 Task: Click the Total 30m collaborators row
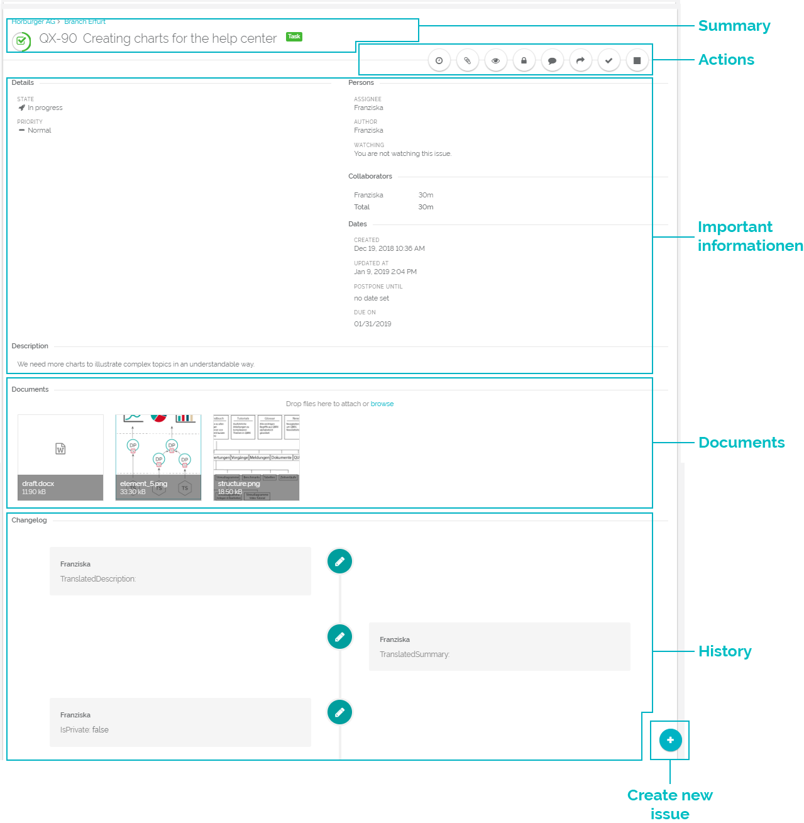tap(394, 207)
